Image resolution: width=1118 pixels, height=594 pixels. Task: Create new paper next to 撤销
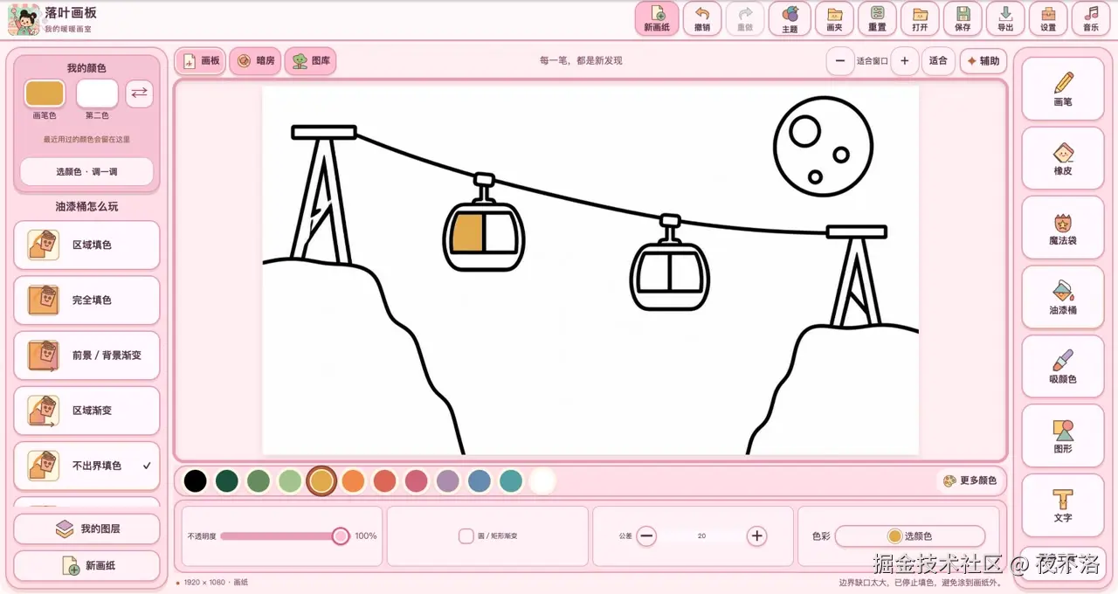pyautogui.click(x=657, y=18)
